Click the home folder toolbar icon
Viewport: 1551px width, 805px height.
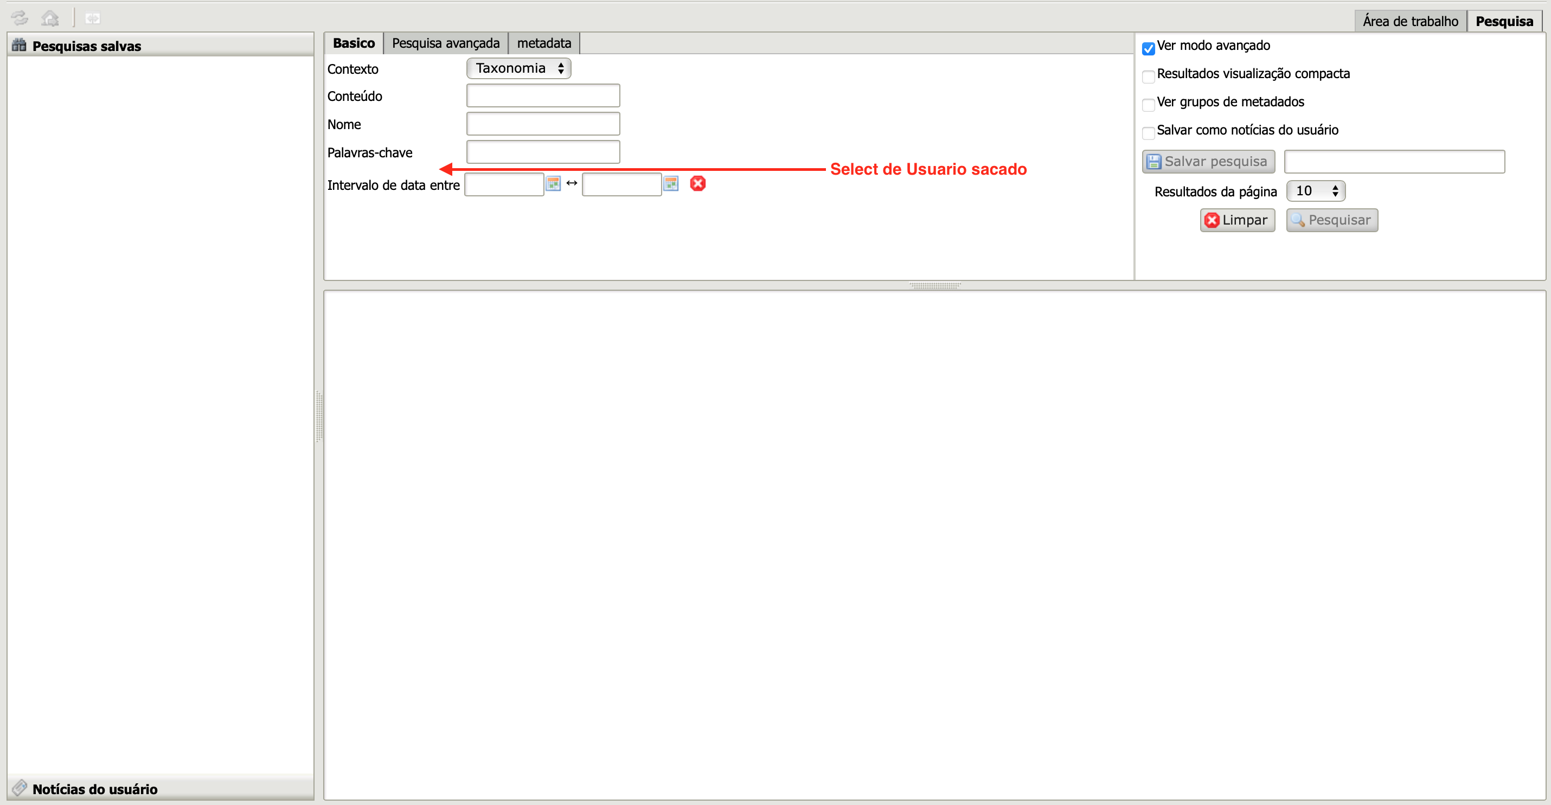point(50,18)
